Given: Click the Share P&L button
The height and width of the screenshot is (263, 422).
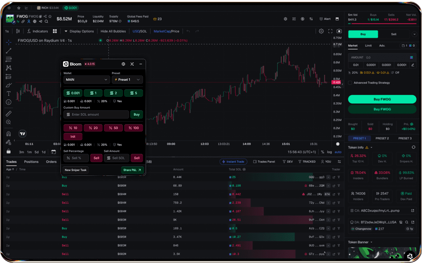Looking at the screenshot, I should [132, 170].
